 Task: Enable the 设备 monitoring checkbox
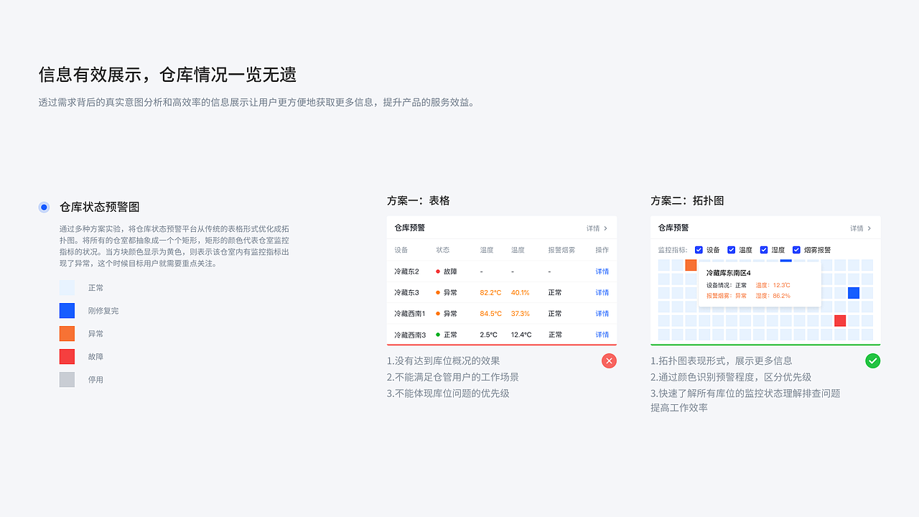(x=699, y=250)
